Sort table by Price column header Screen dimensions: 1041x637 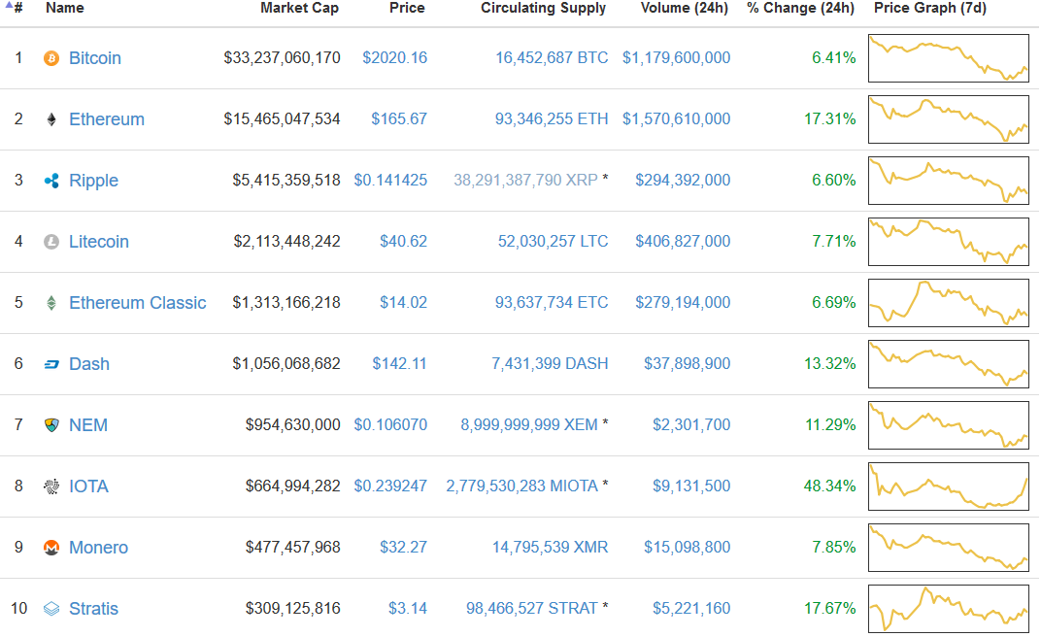tap(407, 8)
